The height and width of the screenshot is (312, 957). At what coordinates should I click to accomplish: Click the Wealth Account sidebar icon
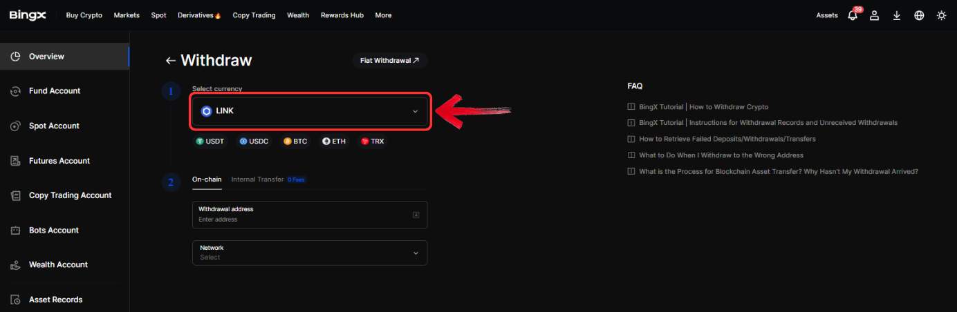pos(15,265)
